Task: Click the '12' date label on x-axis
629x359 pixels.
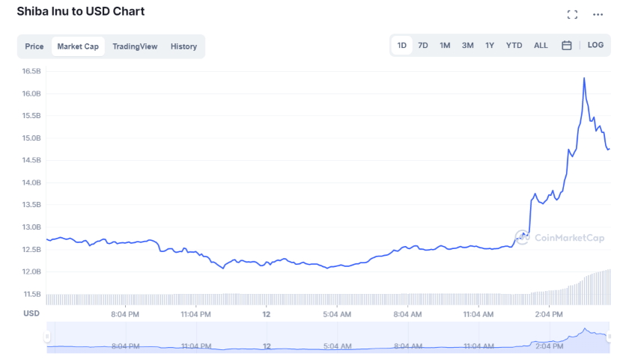Action: pos(267,315)
